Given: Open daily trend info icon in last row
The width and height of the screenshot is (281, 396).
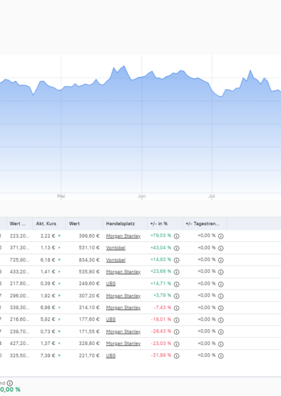Looking at the screenshot, I should pos(221,356).
